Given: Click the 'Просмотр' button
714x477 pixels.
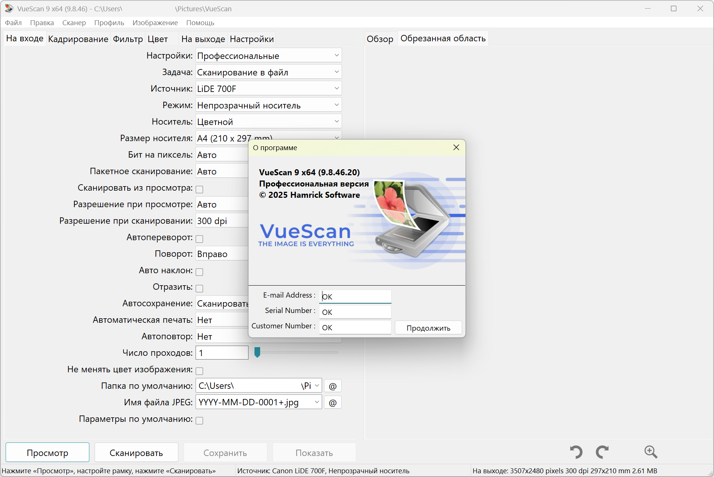Looking at the screenshot, I should pyautogui.click(x=47, y=453).
